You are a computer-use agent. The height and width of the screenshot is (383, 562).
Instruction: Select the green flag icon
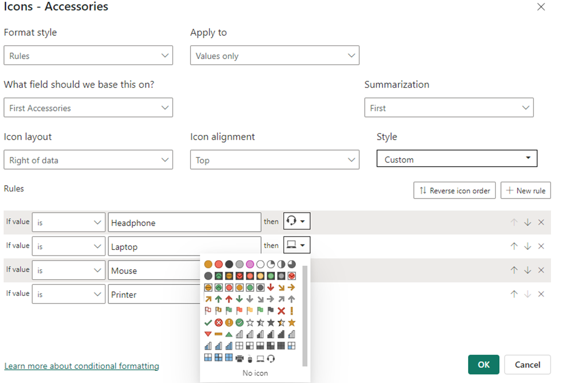[x=229, y=310]
